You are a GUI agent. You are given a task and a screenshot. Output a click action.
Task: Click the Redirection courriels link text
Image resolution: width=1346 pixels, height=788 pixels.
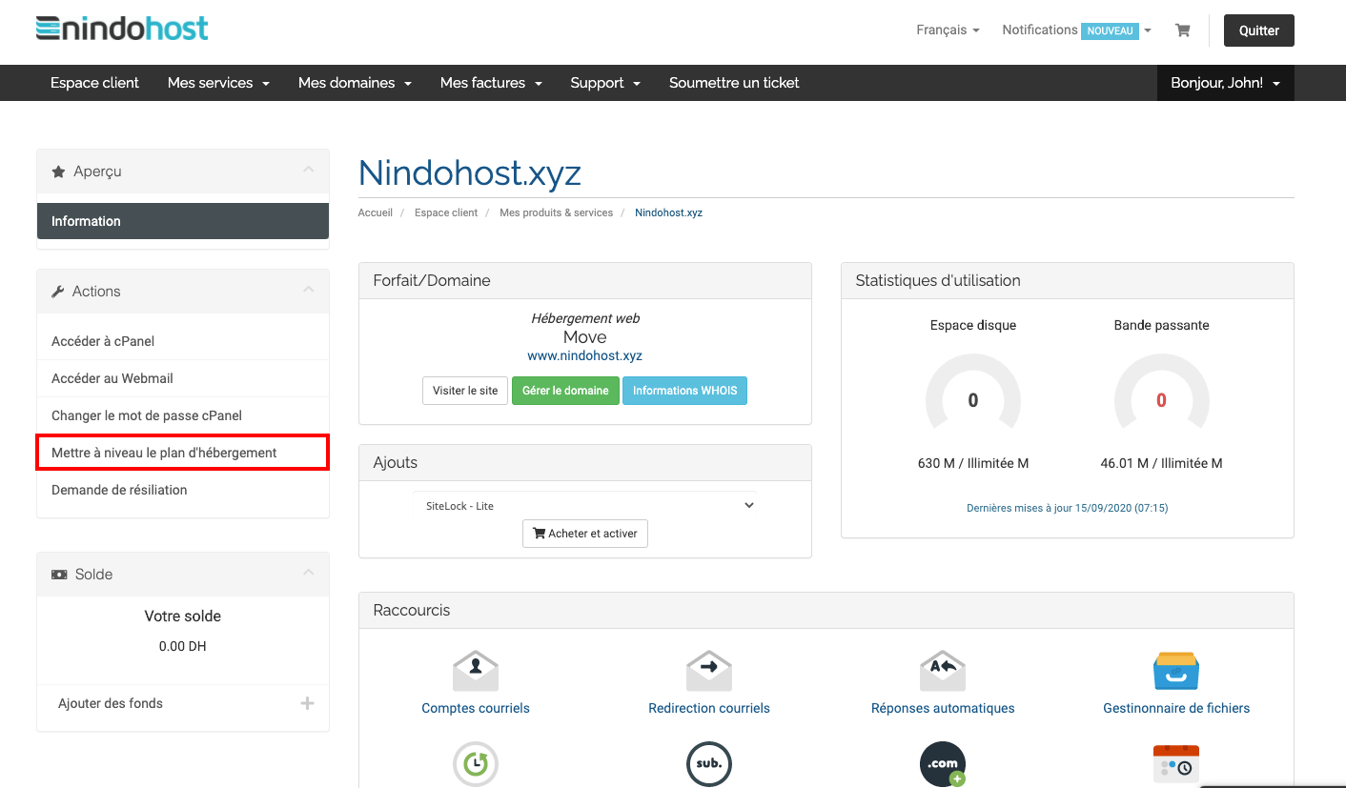709,708
